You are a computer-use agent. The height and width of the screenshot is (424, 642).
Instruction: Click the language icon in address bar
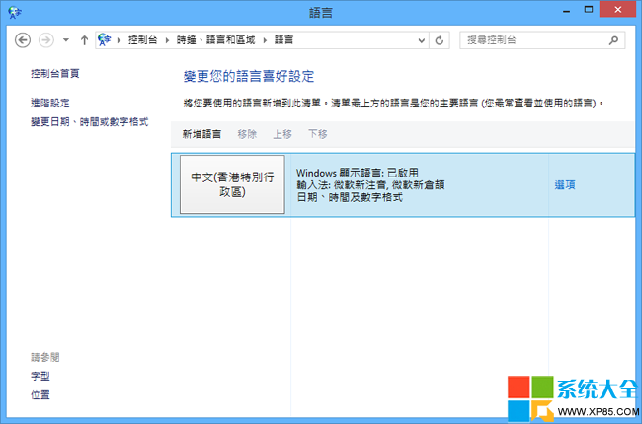(105, 39)
